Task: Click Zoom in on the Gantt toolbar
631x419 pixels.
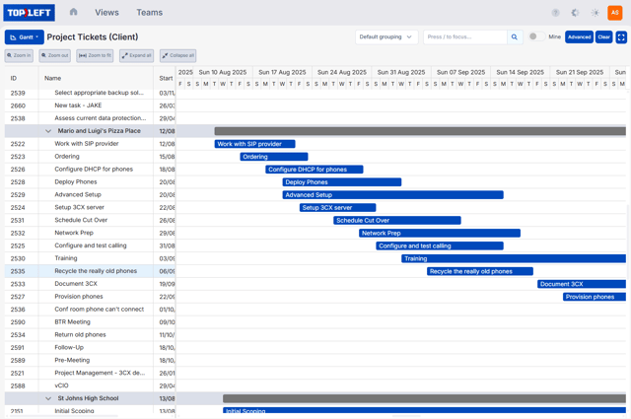Action: pyautogui.click(x=19, y=55)
